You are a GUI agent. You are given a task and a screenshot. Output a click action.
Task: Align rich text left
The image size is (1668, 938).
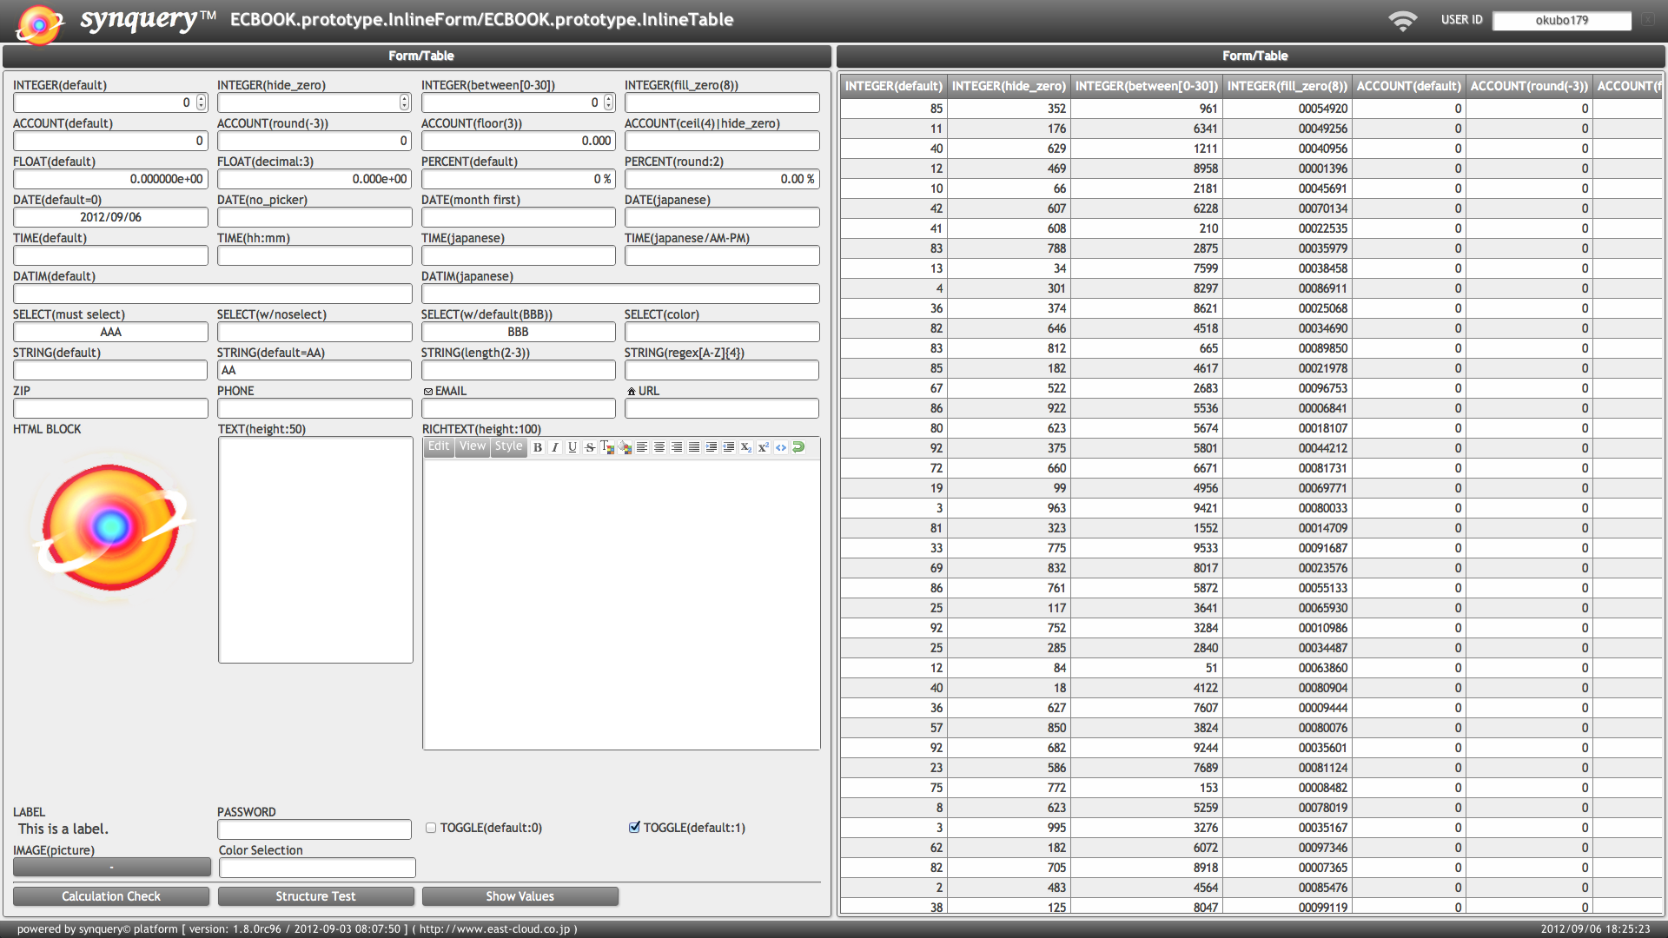[642, 447]
